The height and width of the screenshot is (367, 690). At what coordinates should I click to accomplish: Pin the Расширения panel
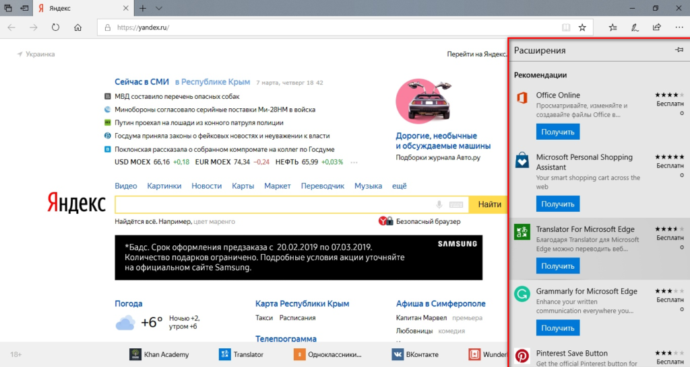(x=679, y=50)
